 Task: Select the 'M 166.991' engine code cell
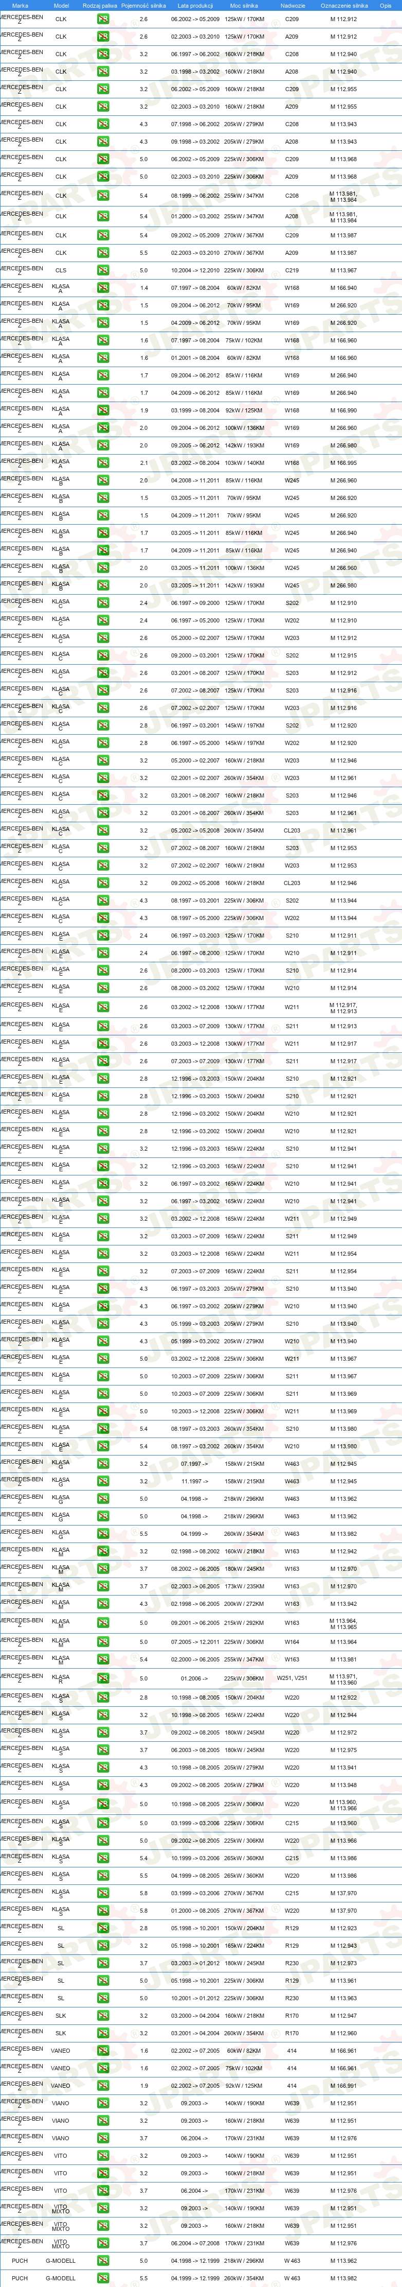point(343,2086)
